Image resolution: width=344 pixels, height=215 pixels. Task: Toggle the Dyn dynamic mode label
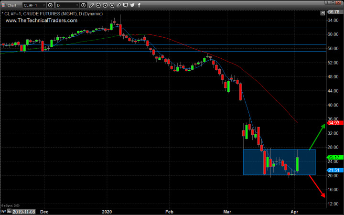pyautogui.click(x=3, y=211)
